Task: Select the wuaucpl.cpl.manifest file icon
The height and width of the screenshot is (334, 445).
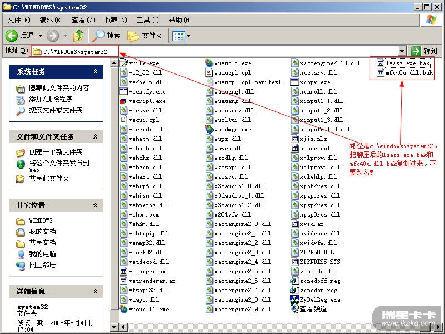Action: [x=209, y=82]
